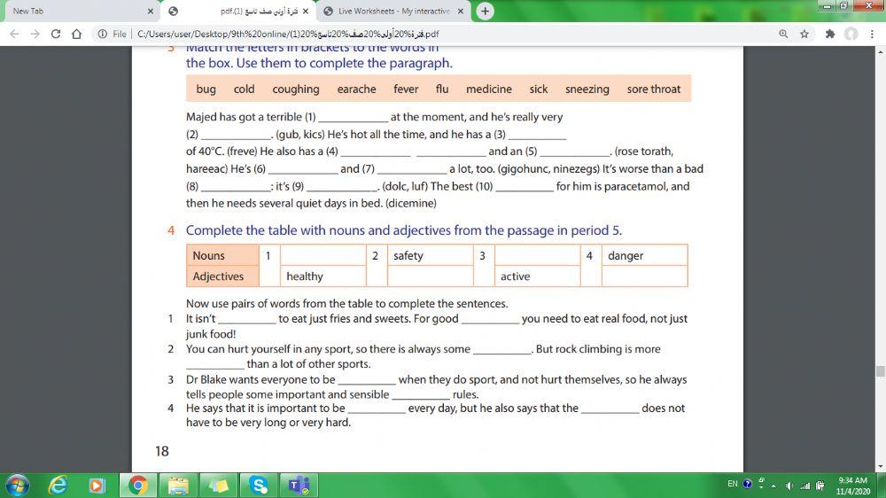Screen dimensions: 886x498
Task: Bookmark this page with the star
Action: click(804, 34)
